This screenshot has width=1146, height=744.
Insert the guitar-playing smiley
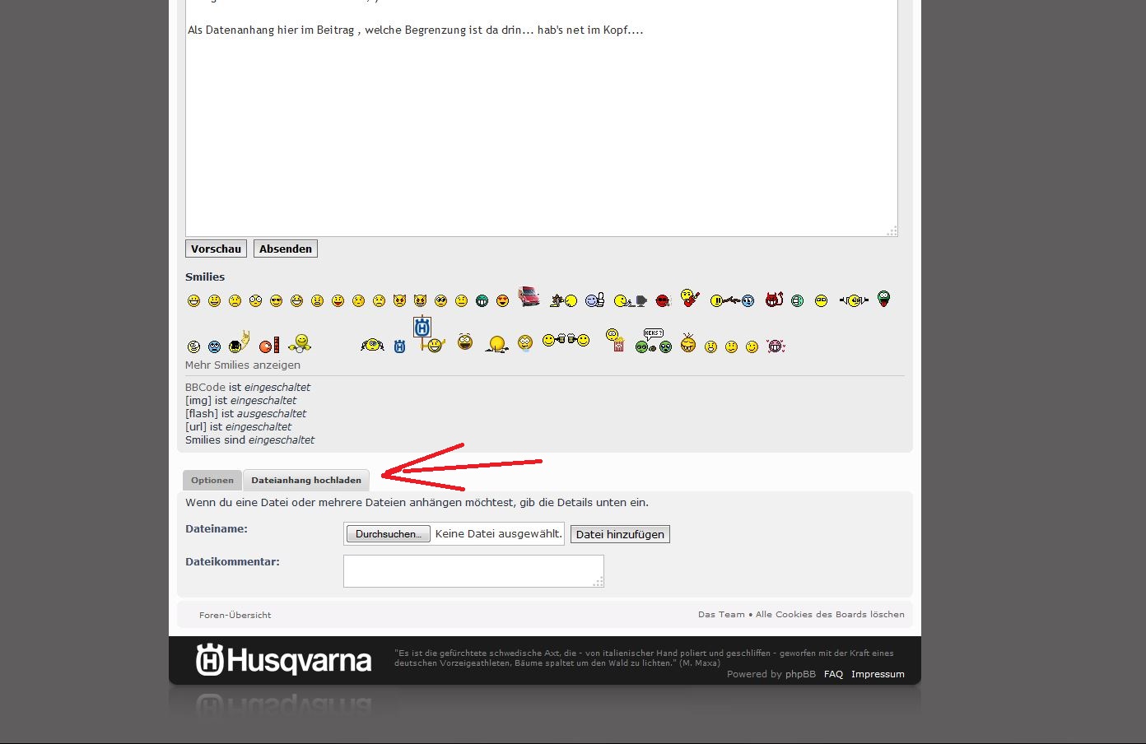(x=690, y=298)
